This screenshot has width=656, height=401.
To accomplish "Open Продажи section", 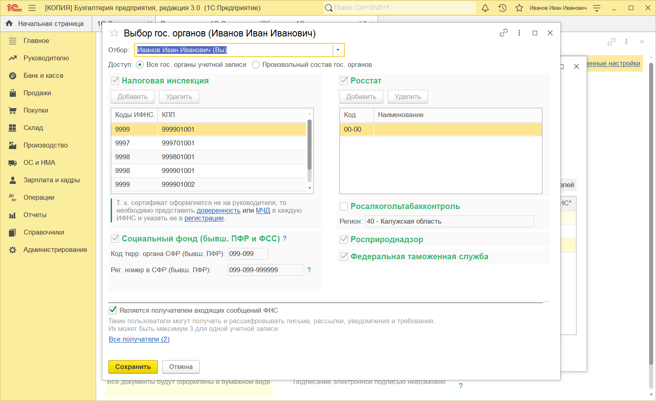I will (37, 93).
